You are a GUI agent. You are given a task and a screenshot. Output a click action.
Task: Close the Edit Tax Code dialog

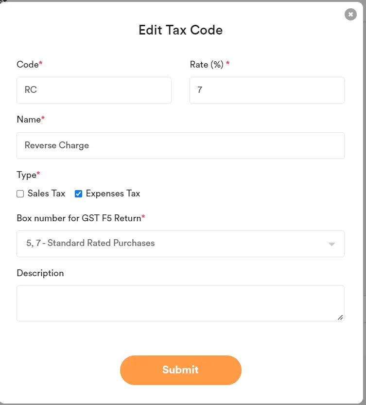click(x=350, y=15)
